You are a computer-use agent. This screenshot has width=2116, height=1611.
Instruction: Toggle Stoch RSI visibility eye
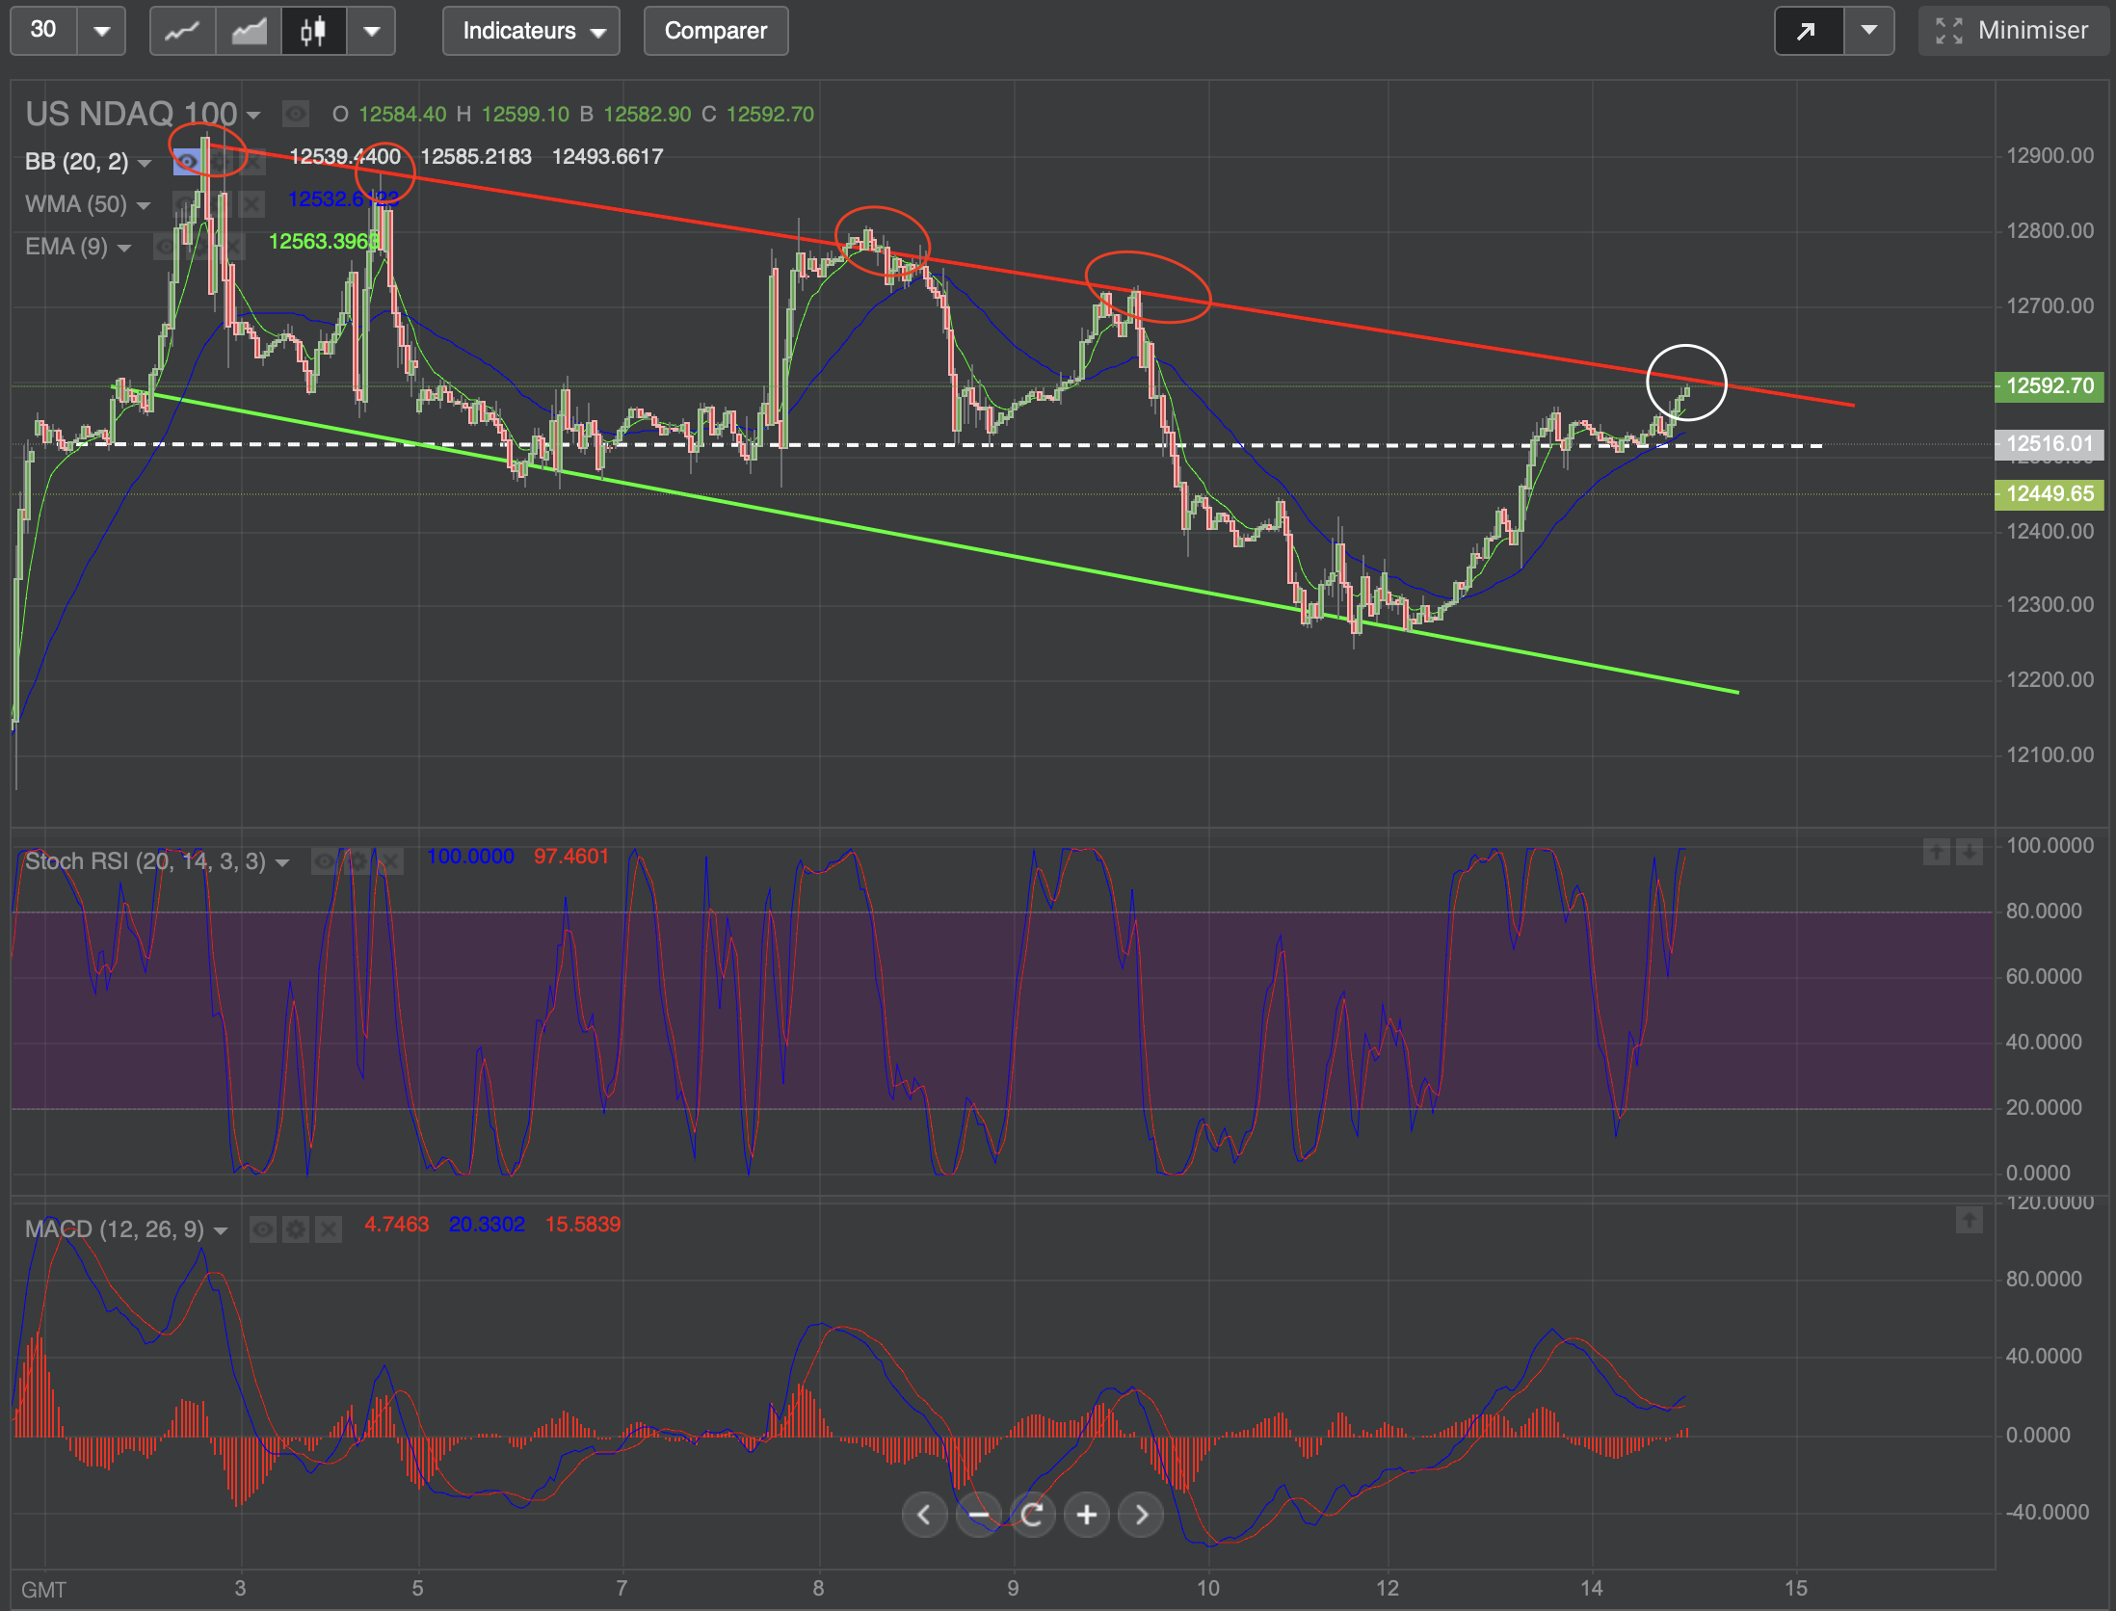click(325, 860)
